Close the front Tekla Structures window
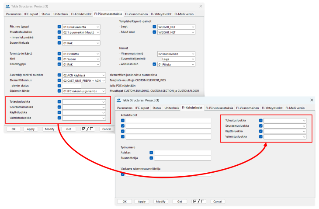 coord(312,100)
